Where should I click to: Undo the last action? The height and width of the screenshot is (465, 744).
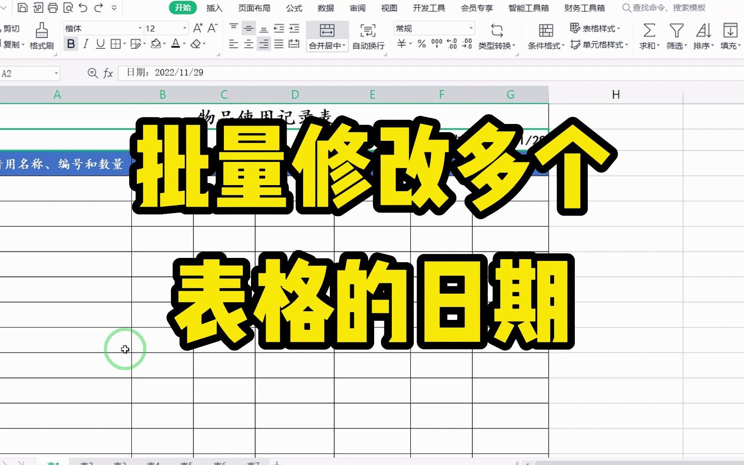83,7
